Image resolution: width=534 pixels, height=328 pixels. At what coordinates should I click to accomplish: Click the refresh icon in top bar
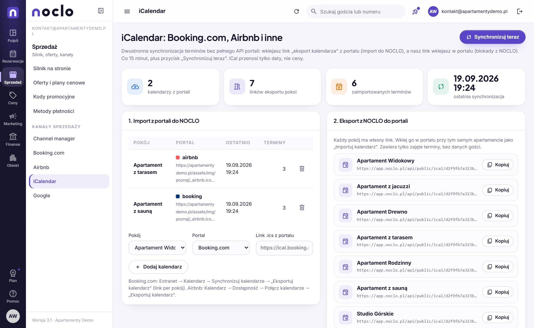pyautogui.click(x=296, y=11)
